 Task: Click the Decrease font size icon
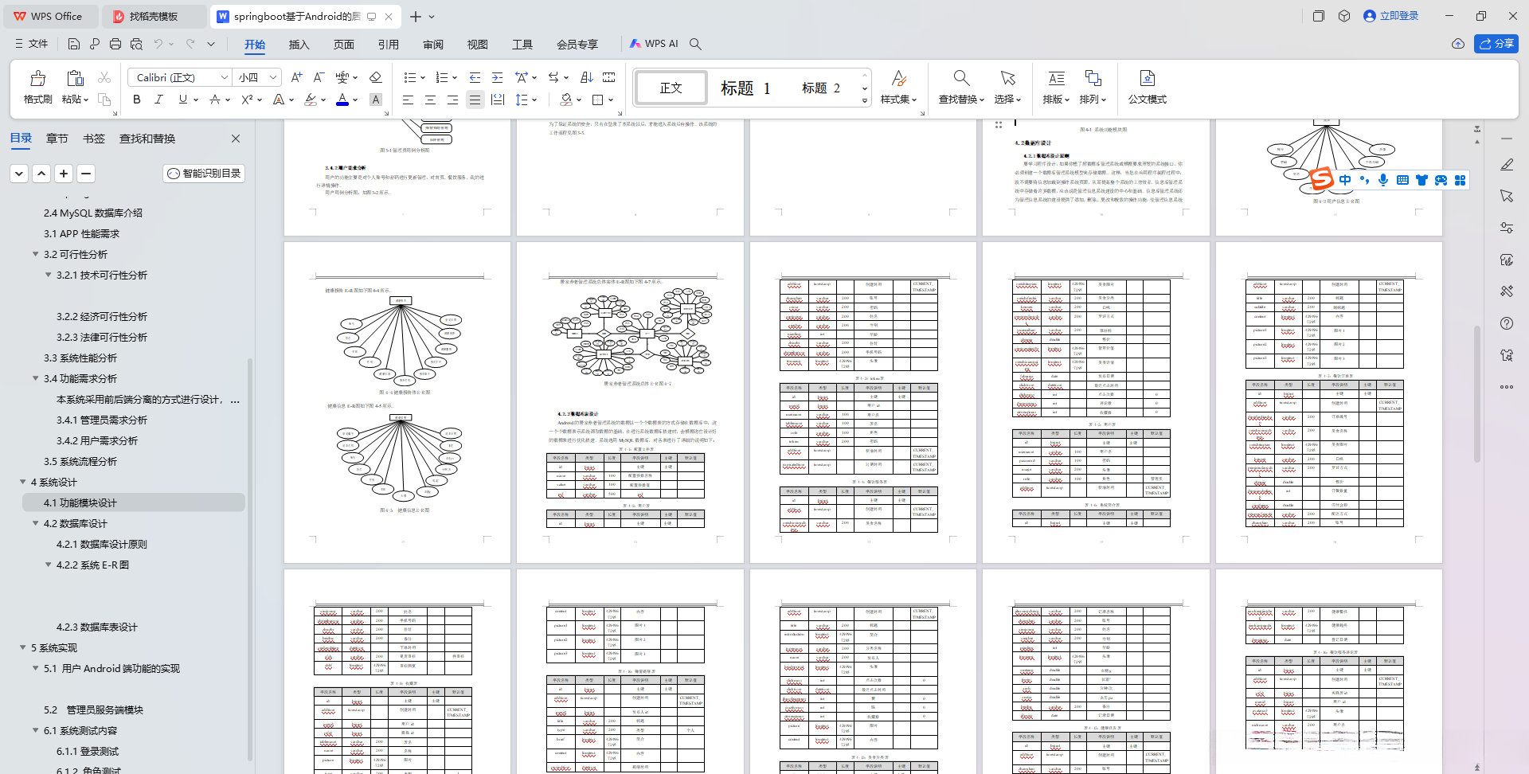point(319,77)
